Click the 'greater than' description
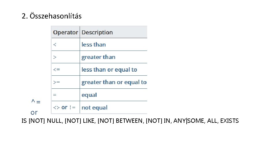The image size is (277, 156). [98, 57]
